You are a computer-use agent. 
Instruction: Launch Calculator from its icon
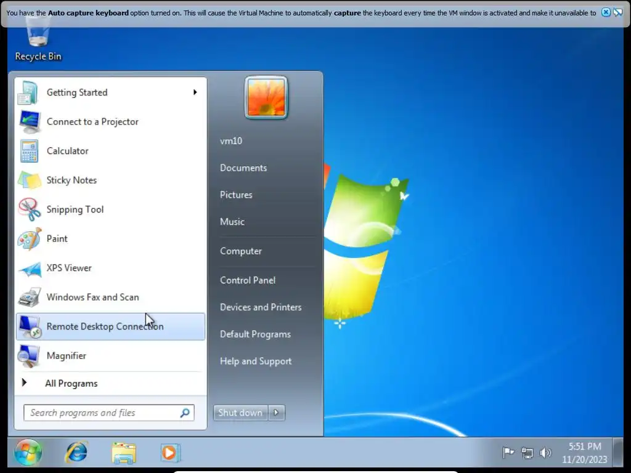[29, 151]
